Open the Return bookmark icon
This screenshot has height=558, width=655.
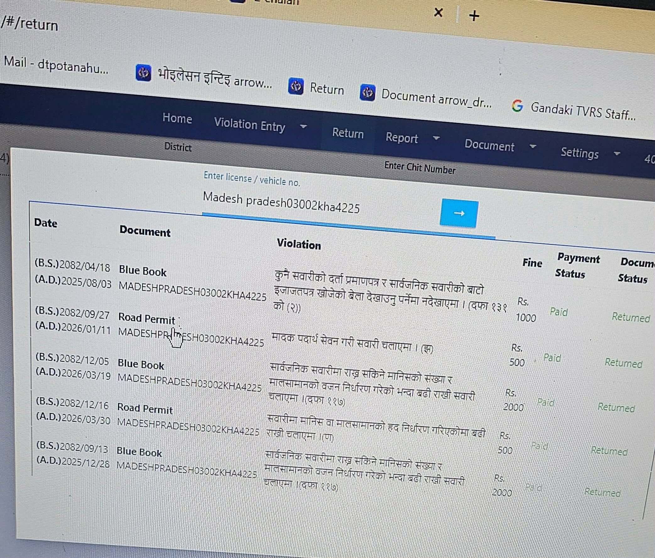tap(296, 86)
